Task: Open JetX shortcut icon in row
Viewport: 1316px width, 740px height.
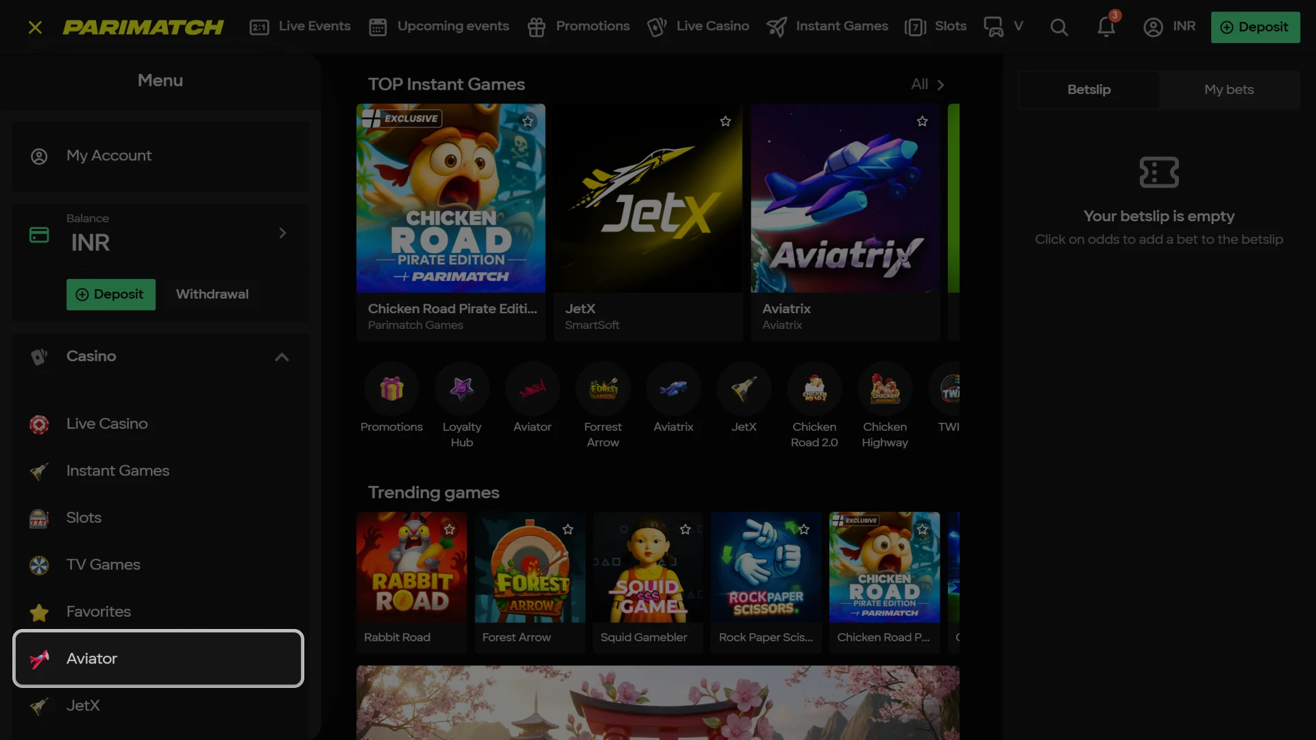Action: click(744, 388)
